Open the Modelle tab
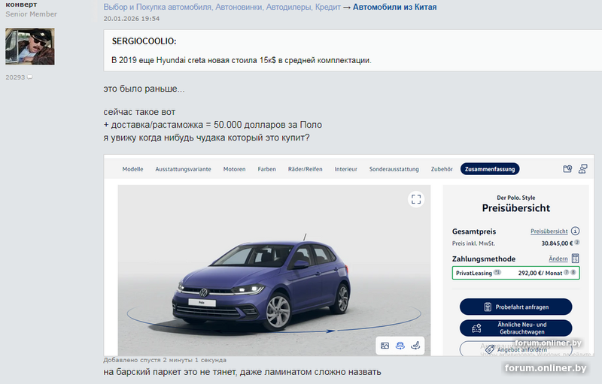Screen dimensions: 602x384 click(133, 169)
